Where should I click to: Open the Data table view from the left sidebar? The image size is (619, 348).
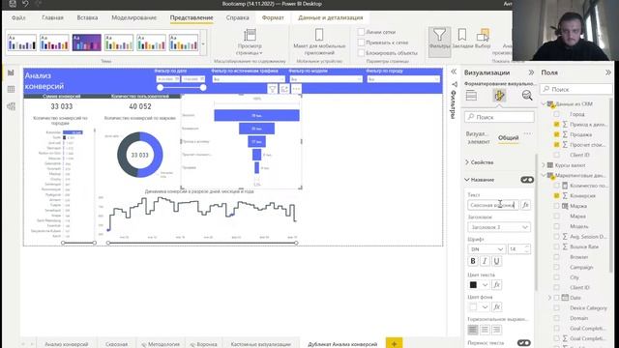[x=11, y=90]
